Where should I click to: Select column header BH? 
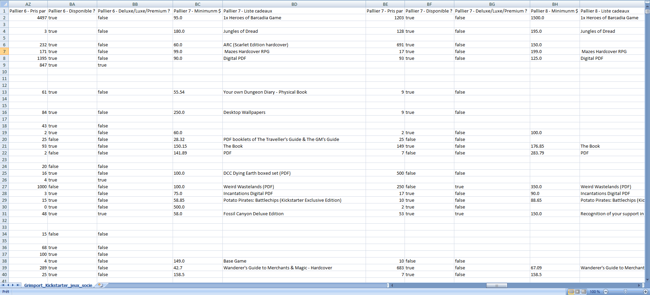555,4
